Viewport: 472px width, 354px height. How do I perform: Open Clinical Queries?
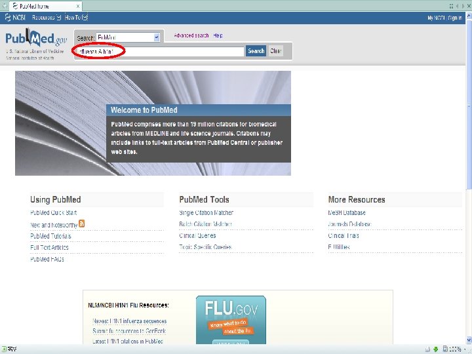click(197, 236)
